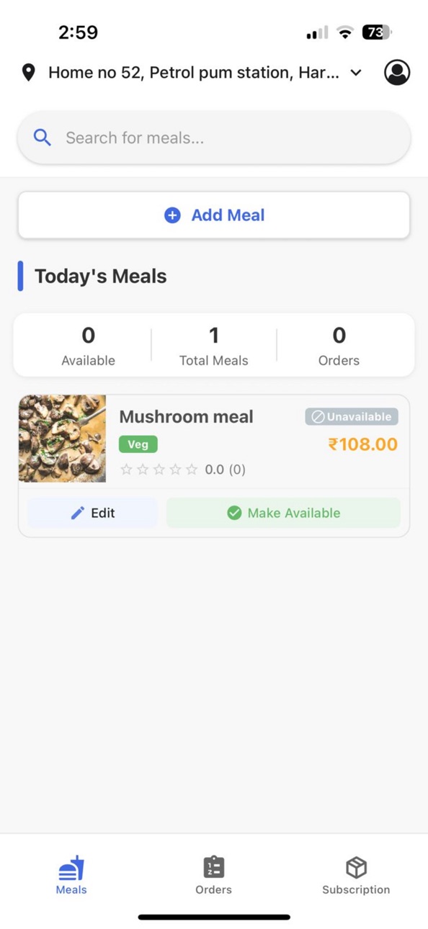The height and width of the screenshot is (929, 428).
Task: Tap the green checkmark on Make Available
Action: pos(234,513)
